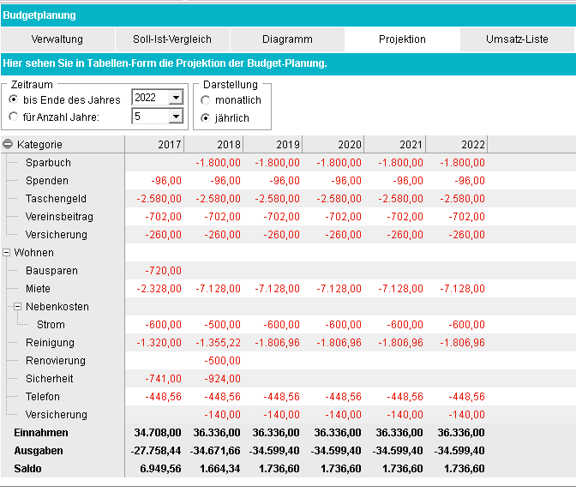This screenshot has width=576, height=492.
Task: Click the 2019 column header
Action: 273,144
